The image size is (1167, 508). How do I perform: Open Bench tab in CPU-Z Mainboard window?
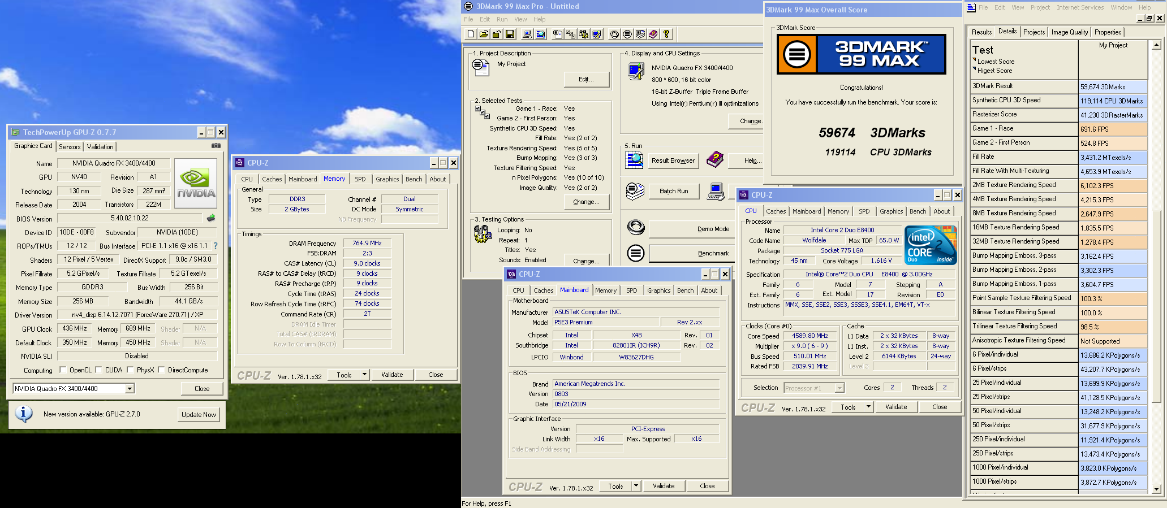pos(685,290)
